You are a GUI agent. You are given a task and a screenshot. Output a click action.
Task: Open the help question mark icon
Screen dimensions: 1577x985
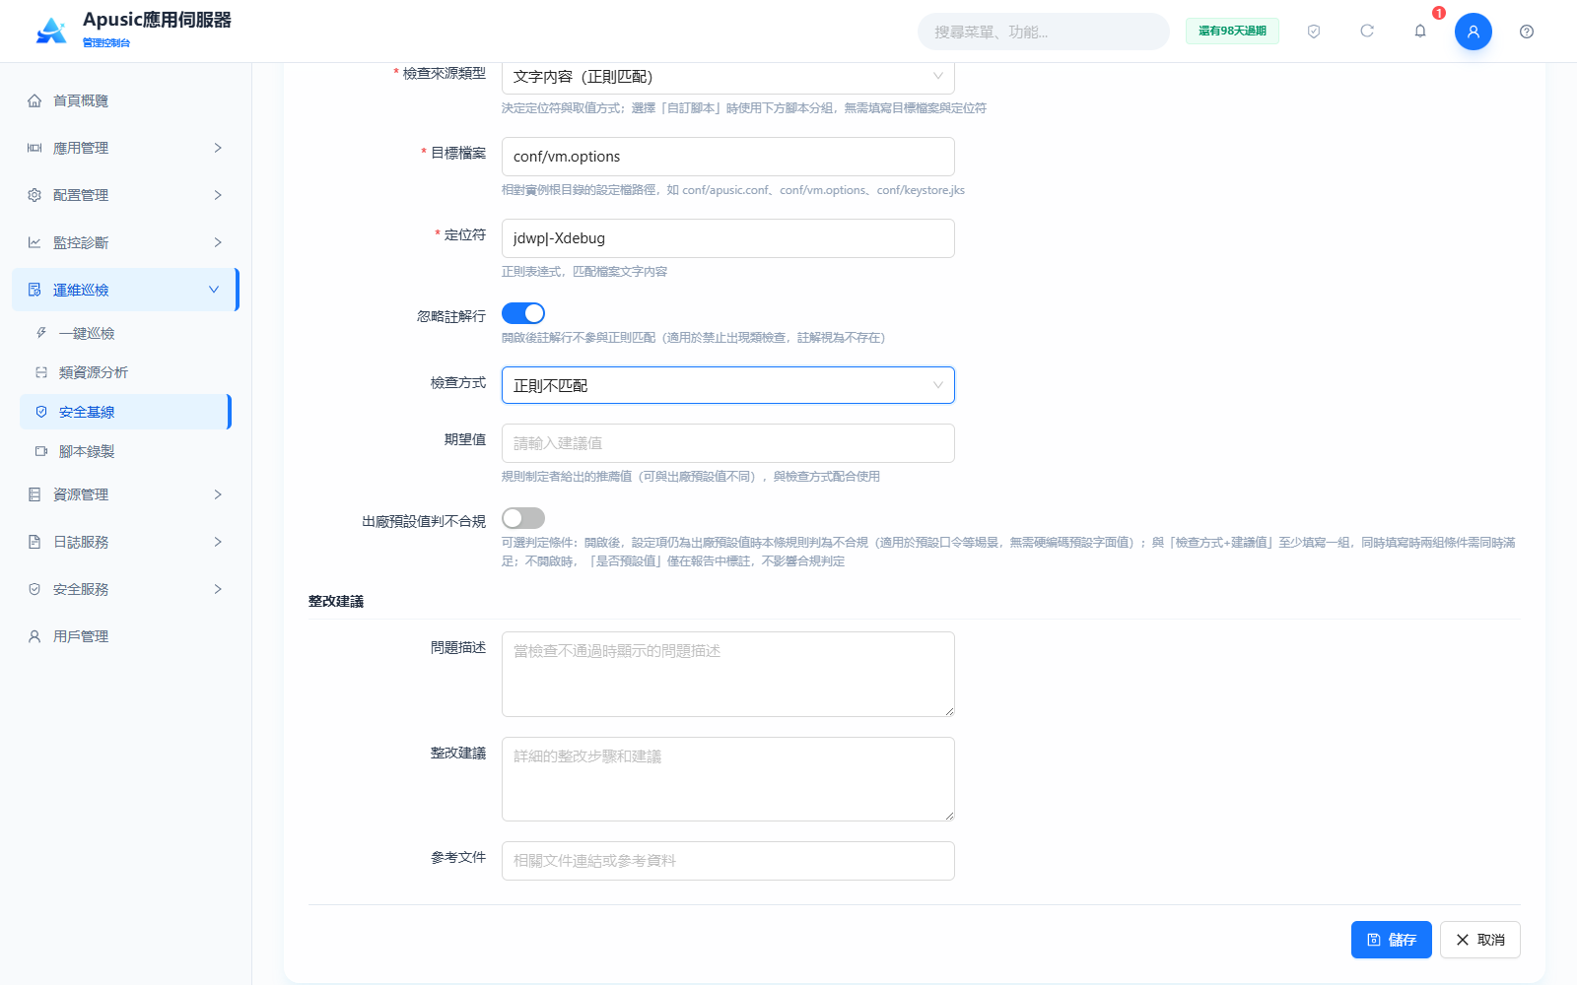[1527, 32]
